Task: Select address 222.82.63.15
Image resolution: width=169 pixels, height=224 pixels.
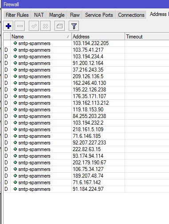Action: pos(86,149)
